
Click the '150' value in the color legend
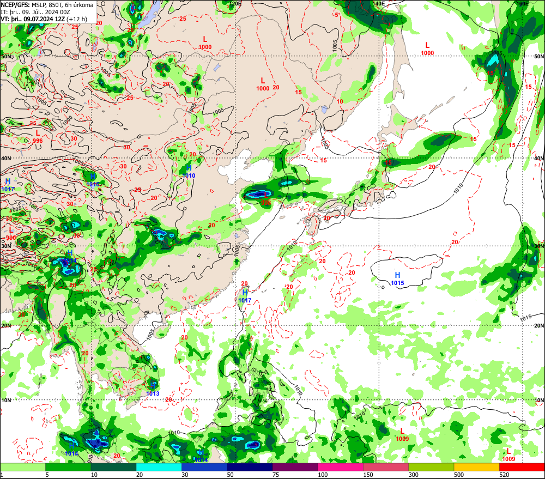click(x=368, y=475)
